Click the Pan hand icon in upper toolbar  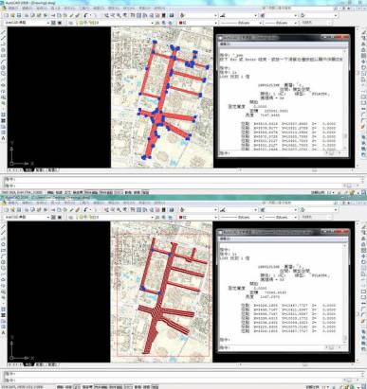[106, 15]
